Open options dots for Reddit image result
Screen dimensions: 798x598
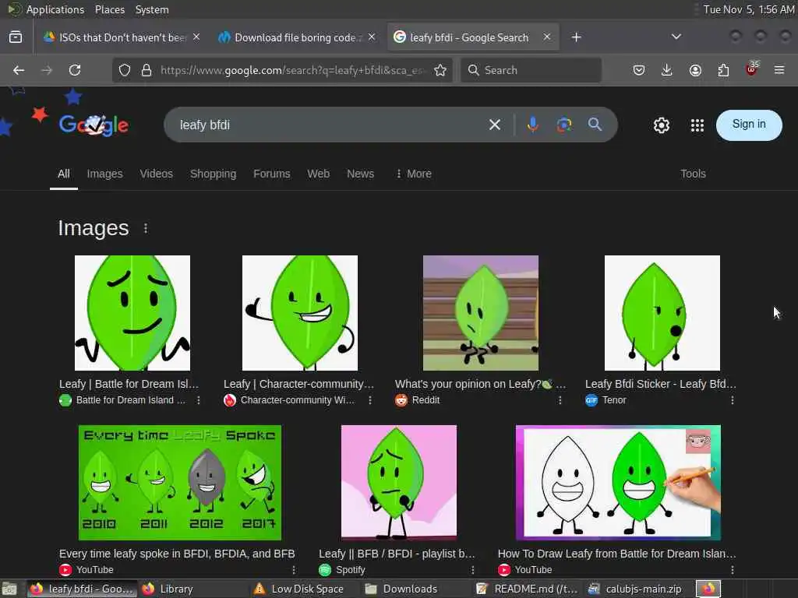560,400
